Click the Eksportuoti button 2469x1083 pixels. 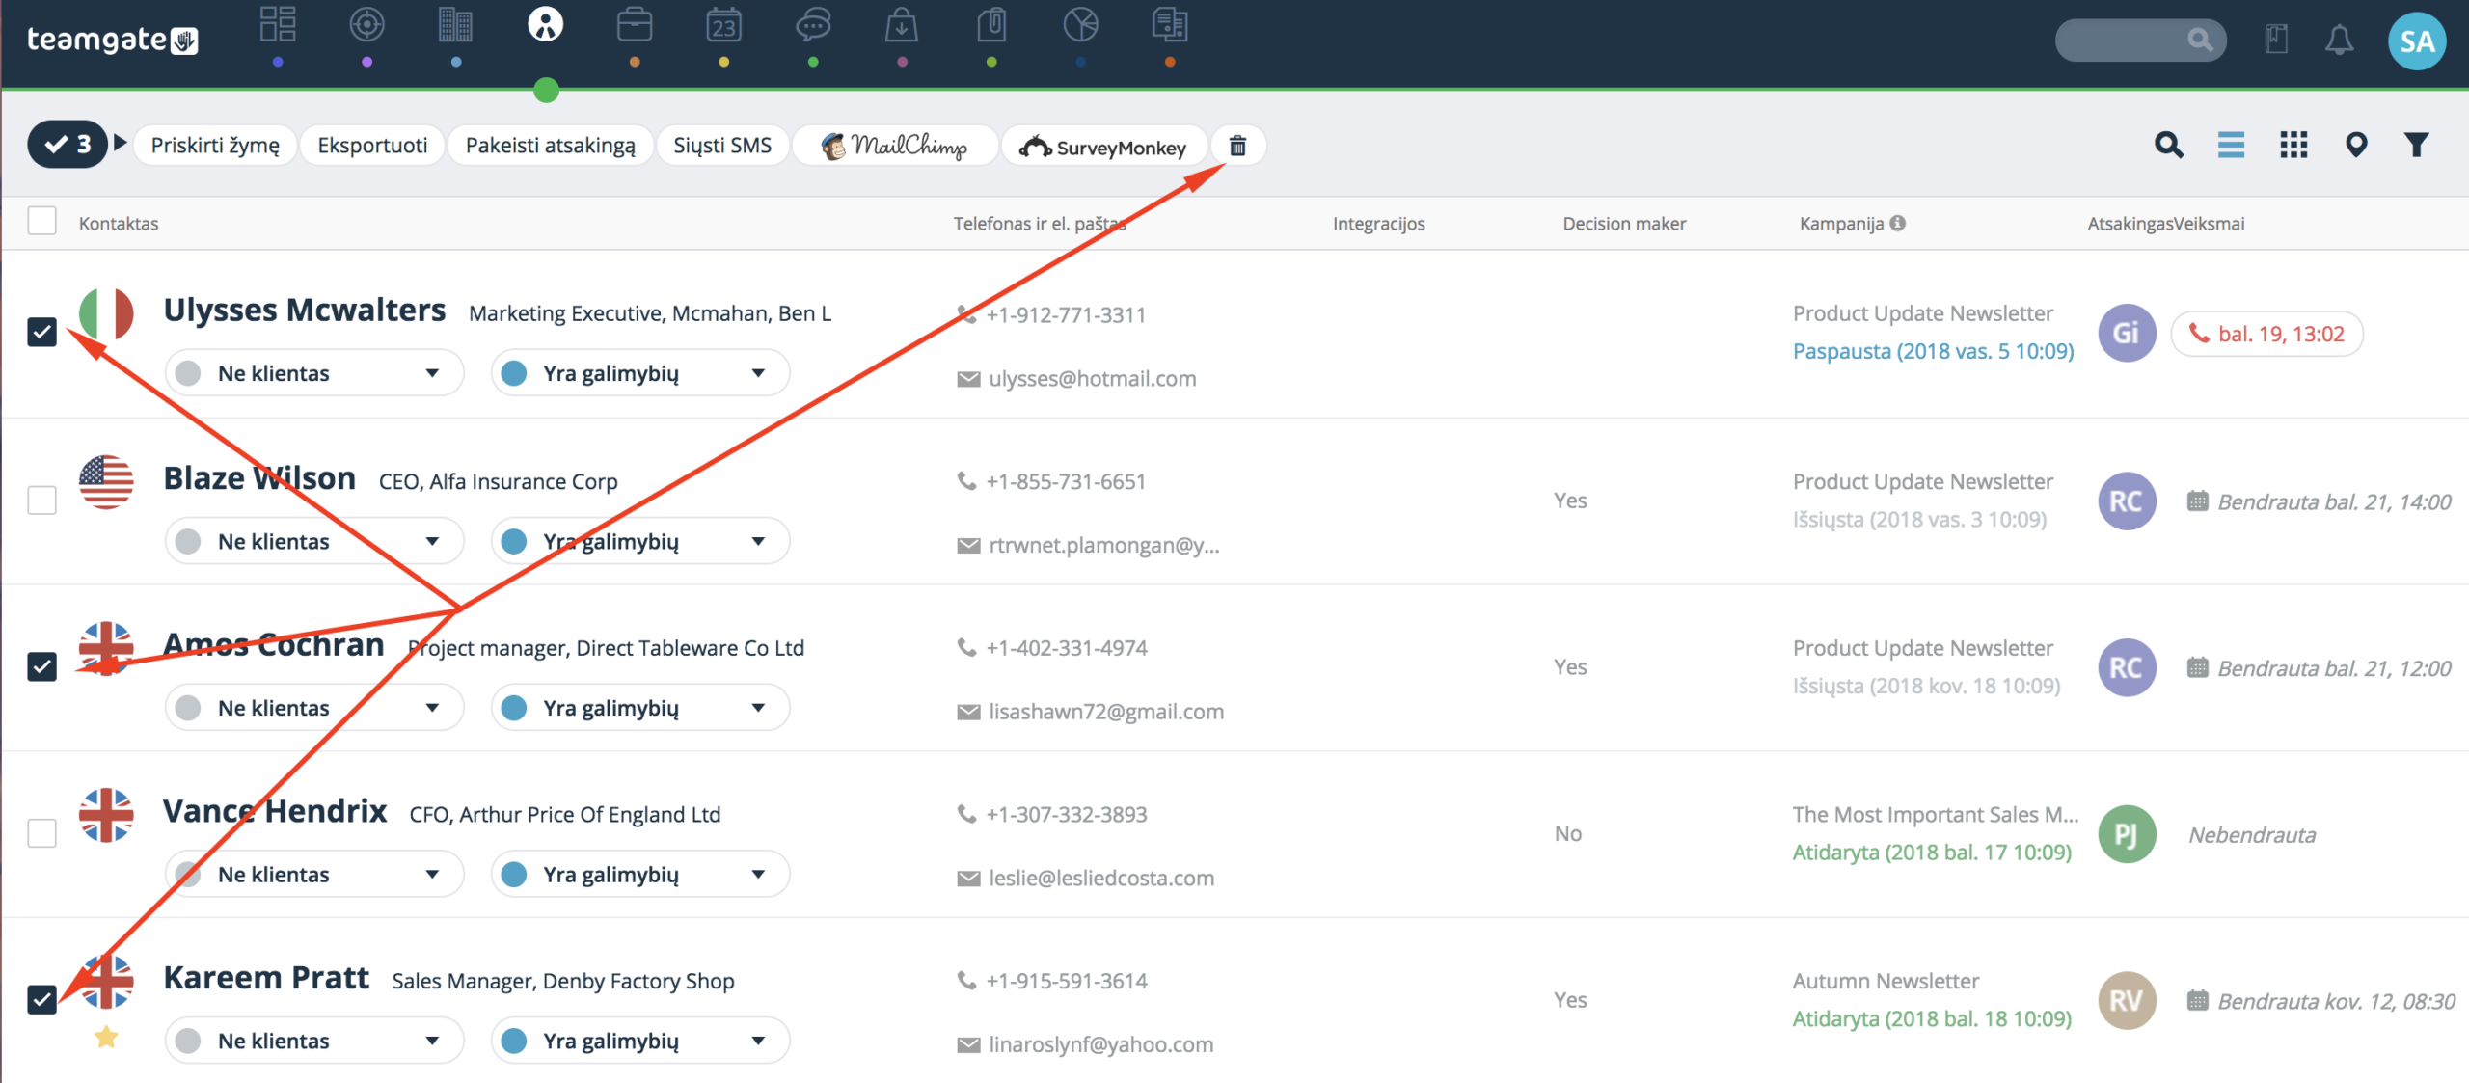372,146
